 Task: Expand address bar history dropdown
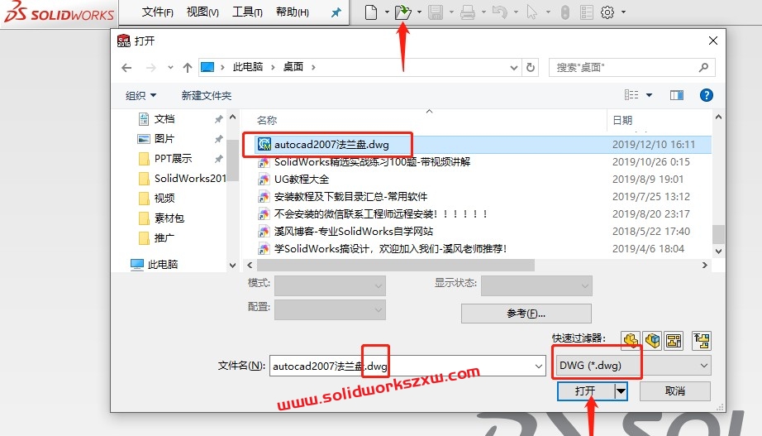pos(514,68)
